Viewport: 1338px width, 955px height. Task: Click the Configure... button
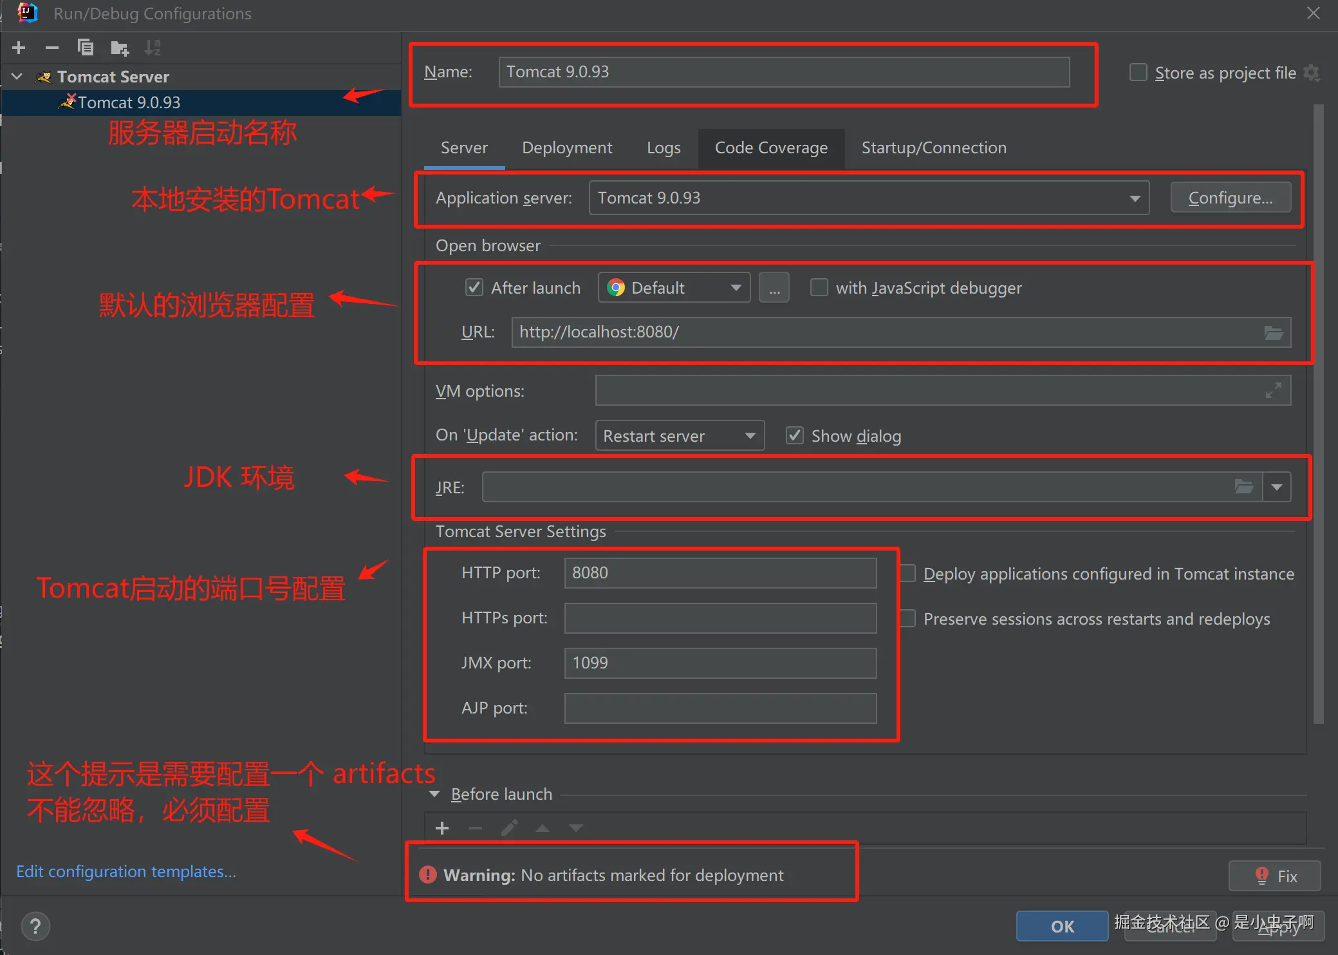point(1230,198)
